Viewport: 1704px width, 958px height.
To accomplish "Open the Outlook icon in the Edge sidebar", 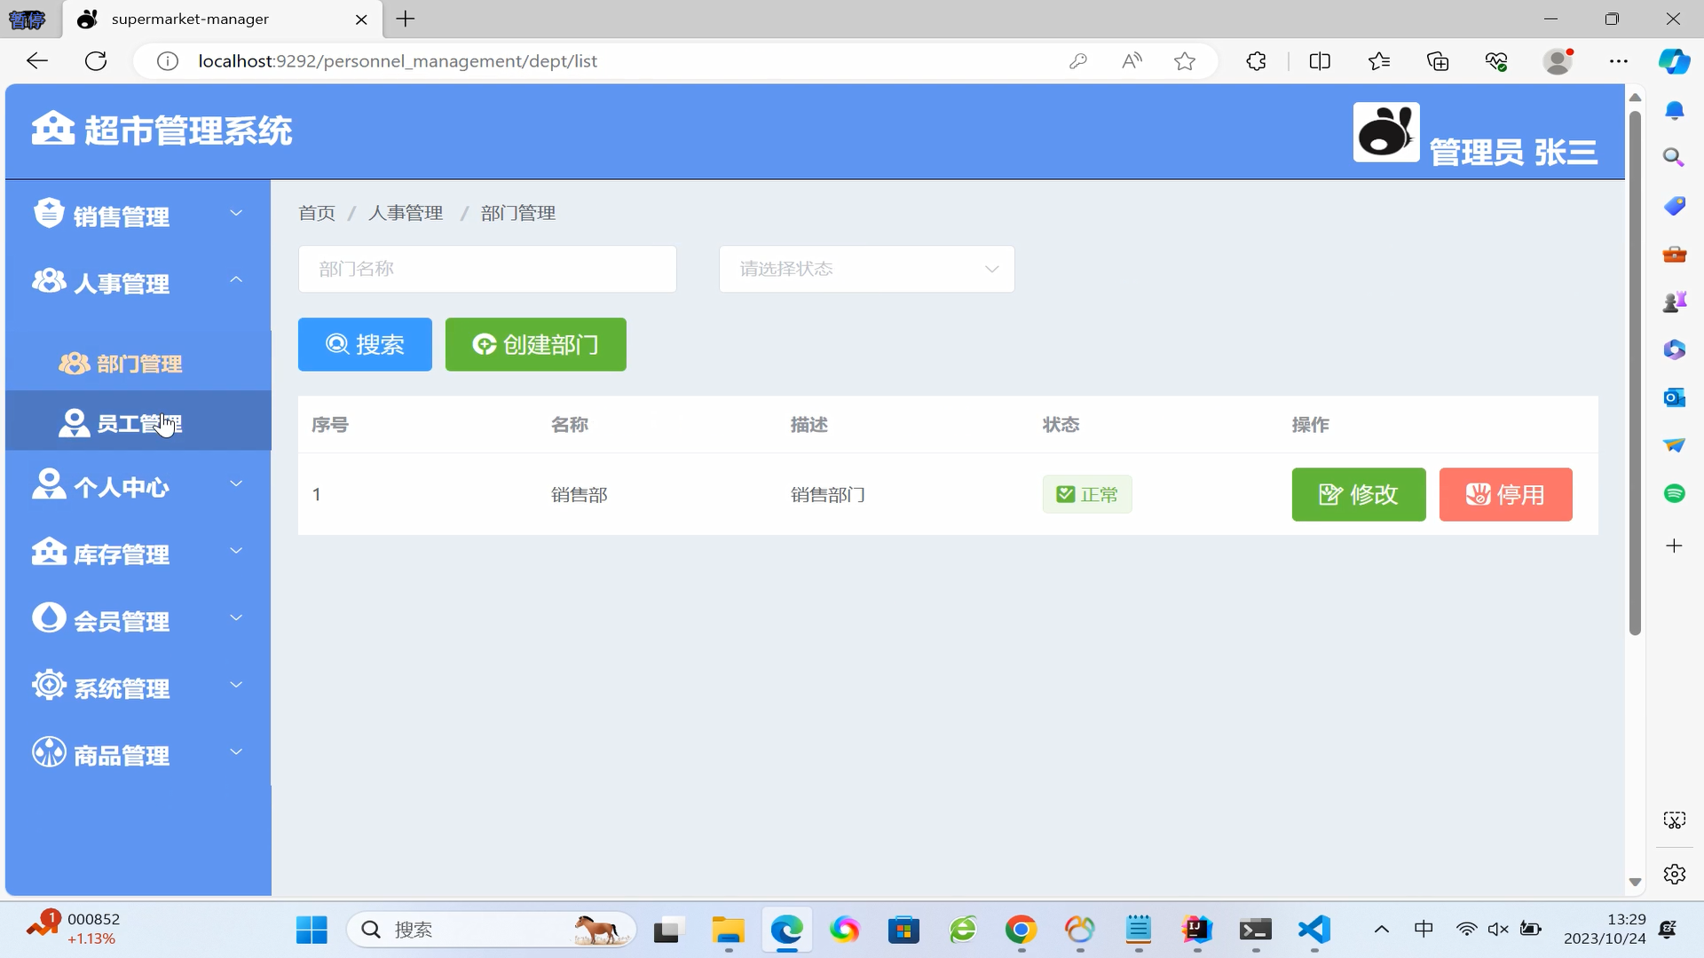I will (x=1674, y=397).
